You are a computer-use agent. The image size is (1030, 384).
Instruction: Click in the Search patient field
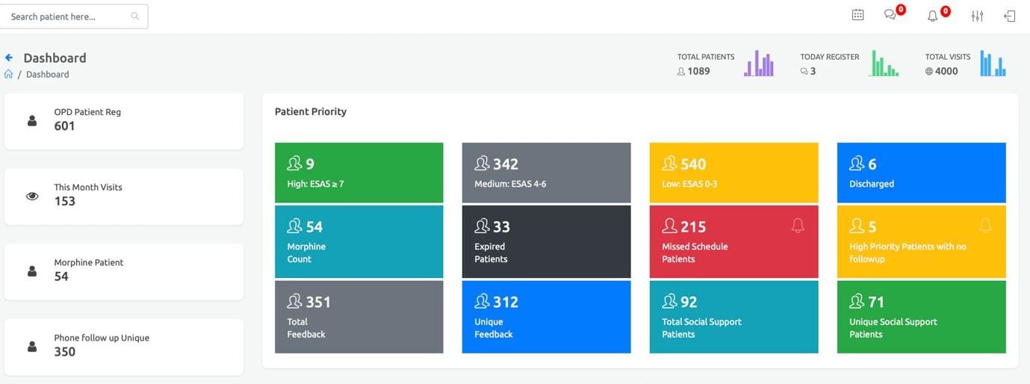pos(67,16)
